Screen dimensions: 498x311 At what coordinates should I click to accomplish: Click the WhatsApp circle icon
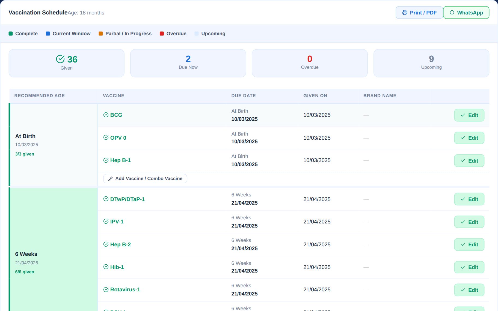[452, 13]
